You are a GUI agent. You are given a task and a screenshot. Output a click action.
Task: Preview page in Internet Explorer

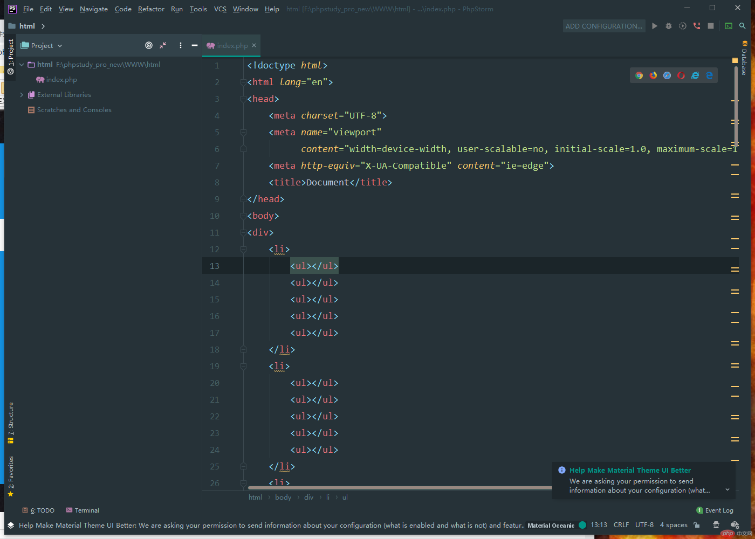[x=695, y=75]
